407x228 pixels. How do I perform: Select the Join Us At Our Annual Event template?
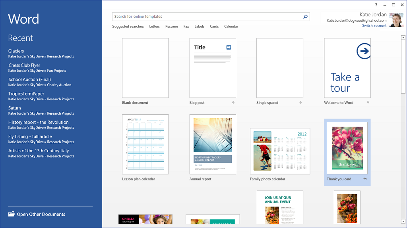(x=280, y=207)
